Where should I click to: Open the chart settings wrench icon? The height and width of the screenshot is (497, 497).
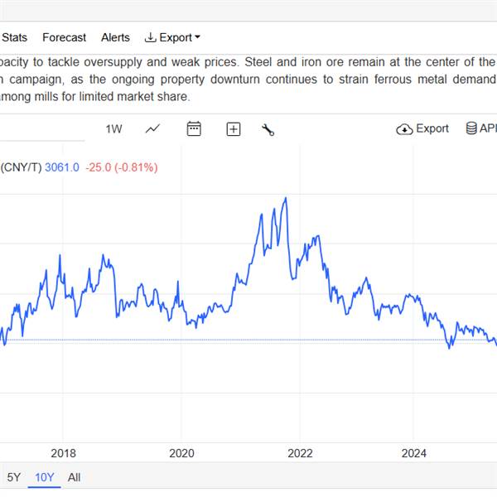[268, 129]
